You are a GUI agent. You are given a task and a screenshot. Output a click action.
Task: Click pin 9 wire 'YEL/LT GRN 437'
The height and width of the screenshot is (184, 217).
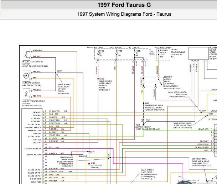pyautogui.click(x=58, y=135)
